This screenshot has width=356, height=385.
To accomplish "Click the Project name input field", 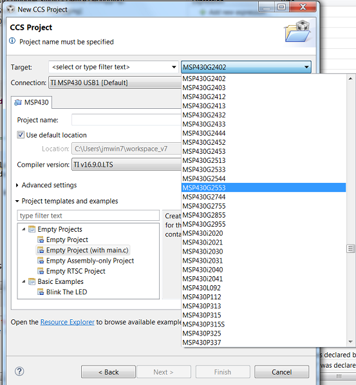I will pos(126,120).
